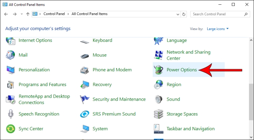Image resolution: width=254 pixels, height=140 pixels.
Task: Click the Recovery icon
Action: [85, 85]
